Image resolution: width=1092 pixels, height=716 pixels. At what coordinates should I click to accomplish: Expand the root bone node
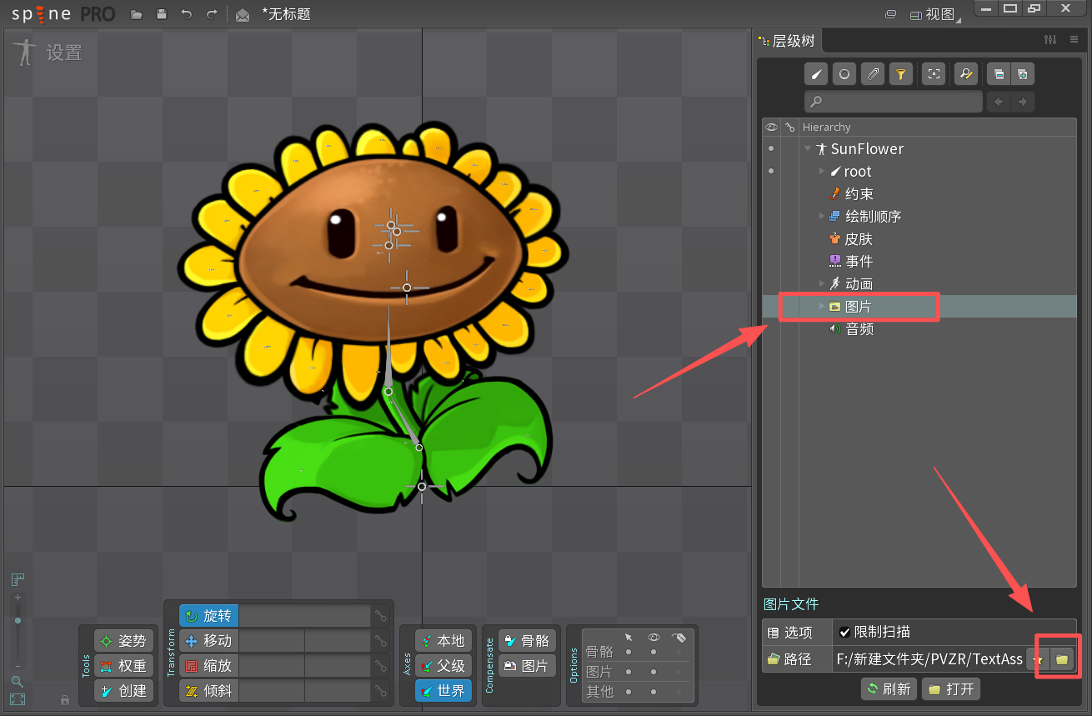click(x=822, y=171)
